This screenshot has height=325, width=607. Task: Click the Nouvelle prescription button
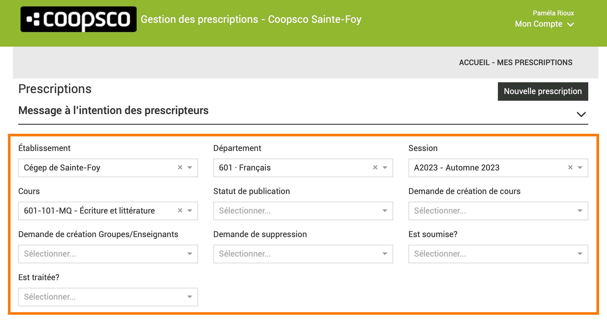(x=543, y=91)
